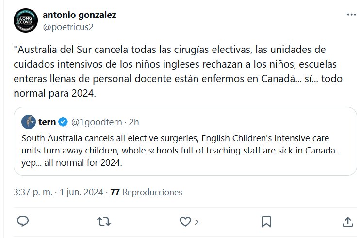Open the share tweet icon
The height and width of the screenshot is (238, 361).
347,221
